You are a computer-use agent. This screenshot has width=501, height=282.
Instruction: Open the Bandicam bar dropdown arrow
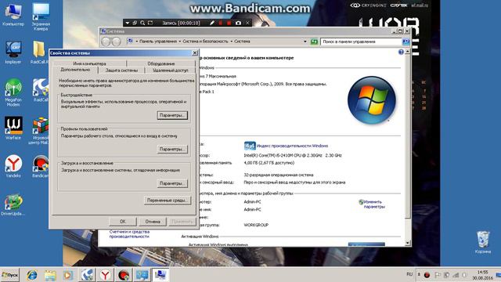click(127, 23)
